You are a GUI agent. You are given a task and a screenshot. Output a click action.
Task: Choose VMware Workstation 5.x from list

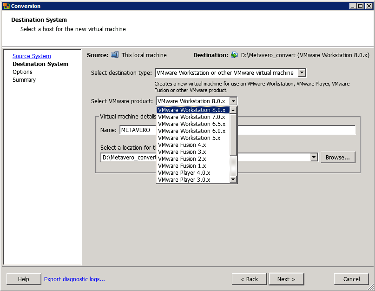point(193,138)
